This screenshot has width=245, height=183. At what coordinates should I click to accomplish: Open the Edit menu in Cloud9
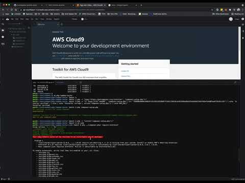click(17, 19)
